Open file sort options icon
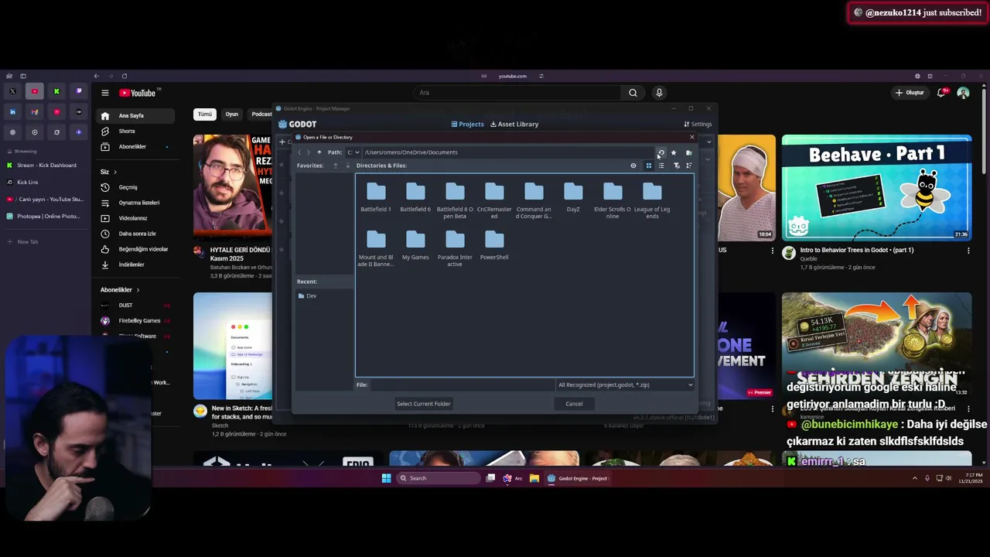The height and width of the screenshot is (557, 990). click(x=688, y=166)
